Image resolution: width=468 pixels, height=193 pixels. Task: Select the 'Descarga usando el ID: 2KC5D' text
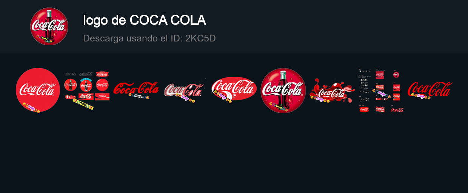(149, 38)
